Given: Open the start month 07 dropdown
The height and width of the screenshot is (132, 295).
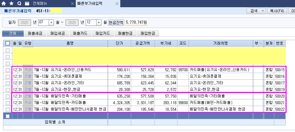Looking at the screenshot, I should coord(51,22).
